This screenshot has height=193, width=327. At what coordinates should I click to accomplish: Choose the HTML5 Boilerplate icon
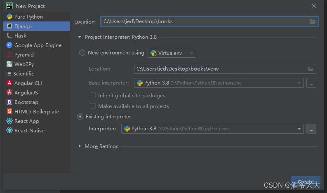(x=9, y=111)
